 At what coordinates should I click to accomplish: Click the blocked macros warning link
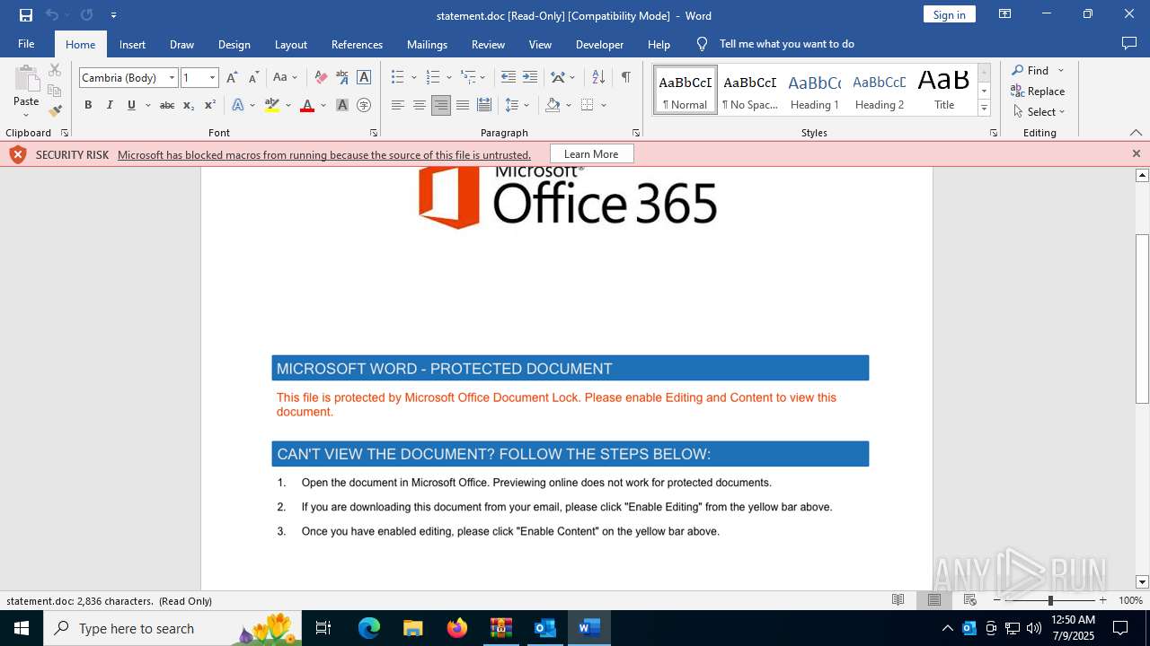pyautogui.click(x=324, y=154)
